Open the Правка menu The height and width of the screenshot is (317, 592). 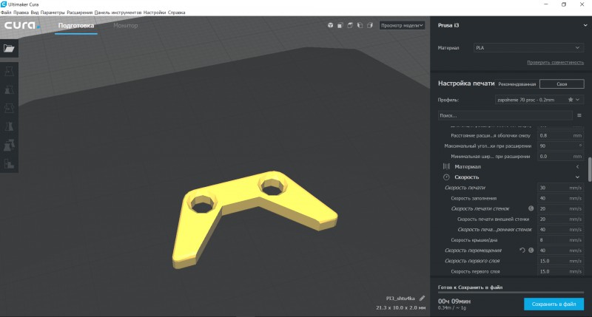pos(21,13)
